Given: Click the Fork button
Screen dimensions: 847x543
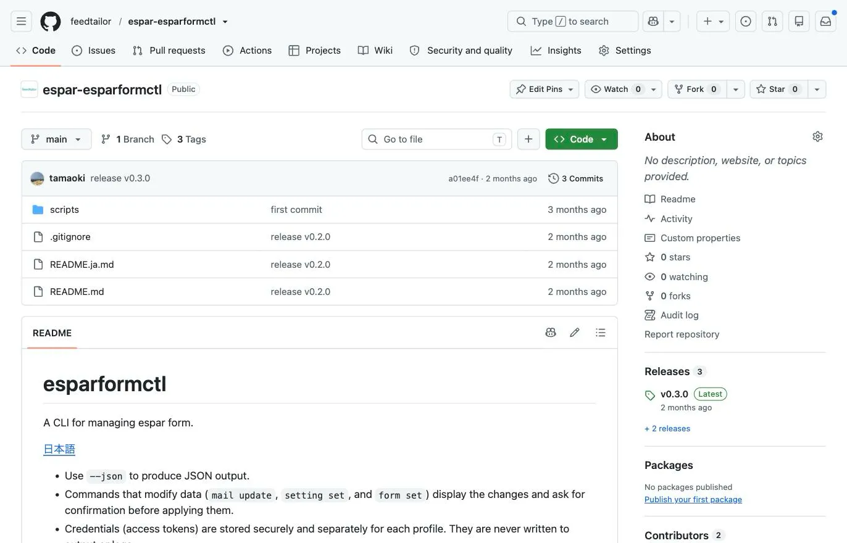Looking at the screenshot, I should pos(697,89).
